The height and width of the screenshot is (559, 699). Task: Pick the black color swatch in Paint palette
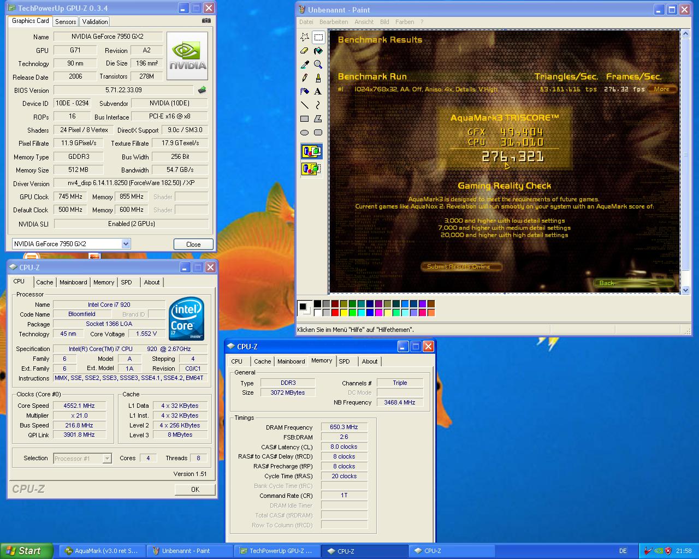(x=317, y=304)
